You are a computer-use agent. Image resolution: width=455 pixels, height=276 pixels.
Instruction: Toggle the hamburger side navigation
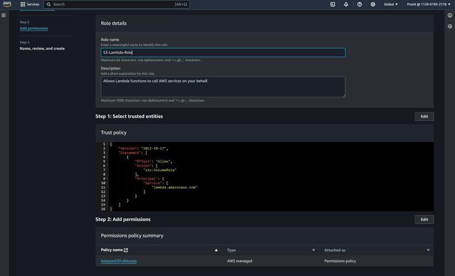tap(4, 15)
